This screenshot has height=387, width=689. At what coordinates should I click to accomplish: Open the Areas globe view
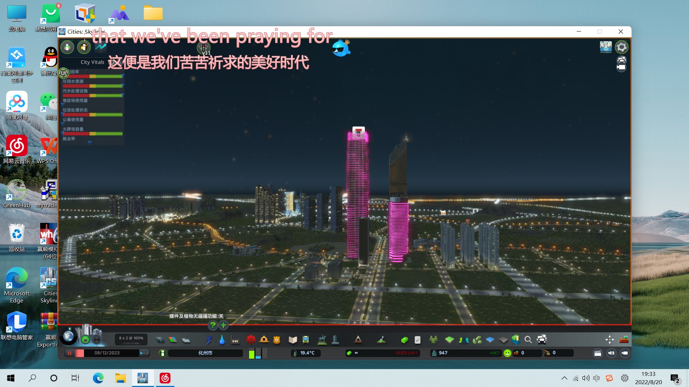pyautogui.click(x=69, y=336)
